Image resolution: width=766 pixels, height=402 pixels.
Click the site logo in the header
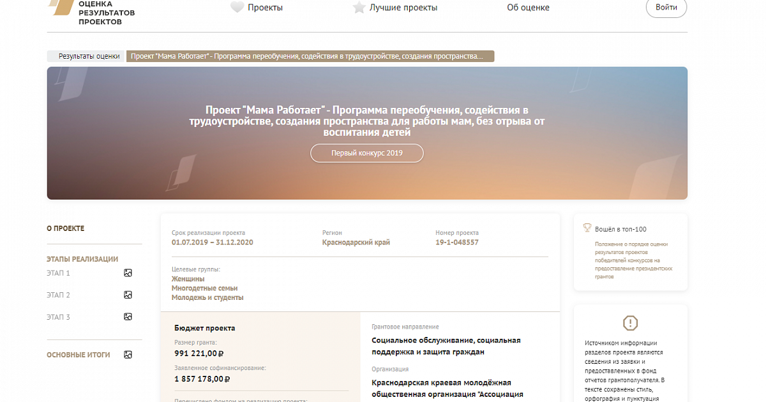[x=93, y=11]
